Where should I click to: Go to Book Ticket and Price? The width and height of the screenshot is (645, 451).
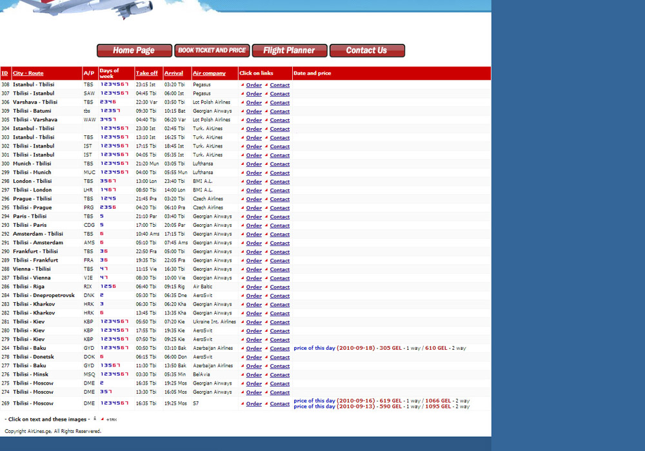point(212,50)
